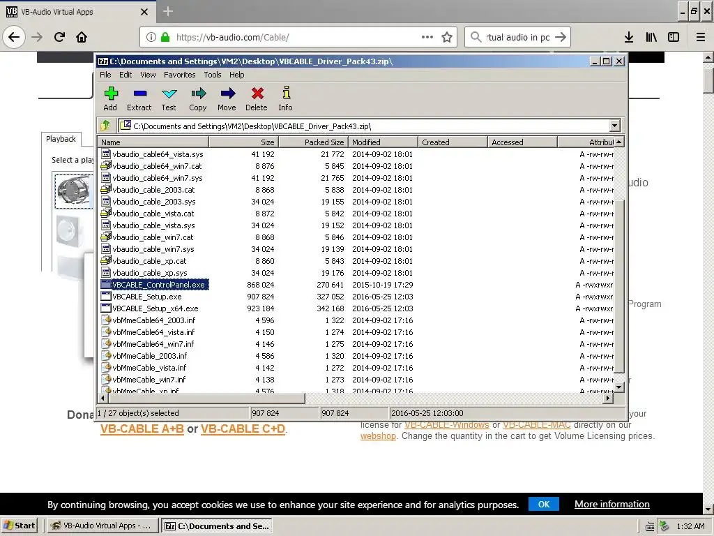Viewport: 714px width, 536px height.
Task: Click the up-folder icon beside the path
Action: coord(105,126)
